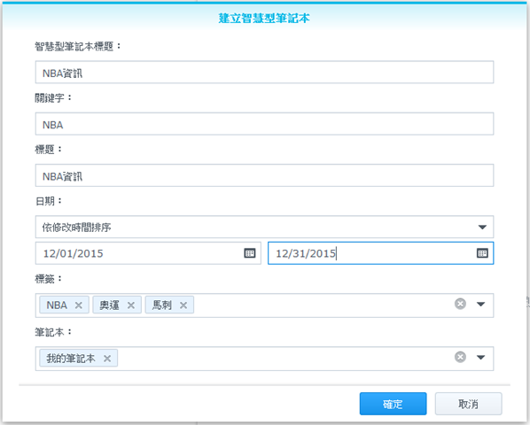Clear all tags with circle X icon
530x425 pixels.
[x=460, y=304]
